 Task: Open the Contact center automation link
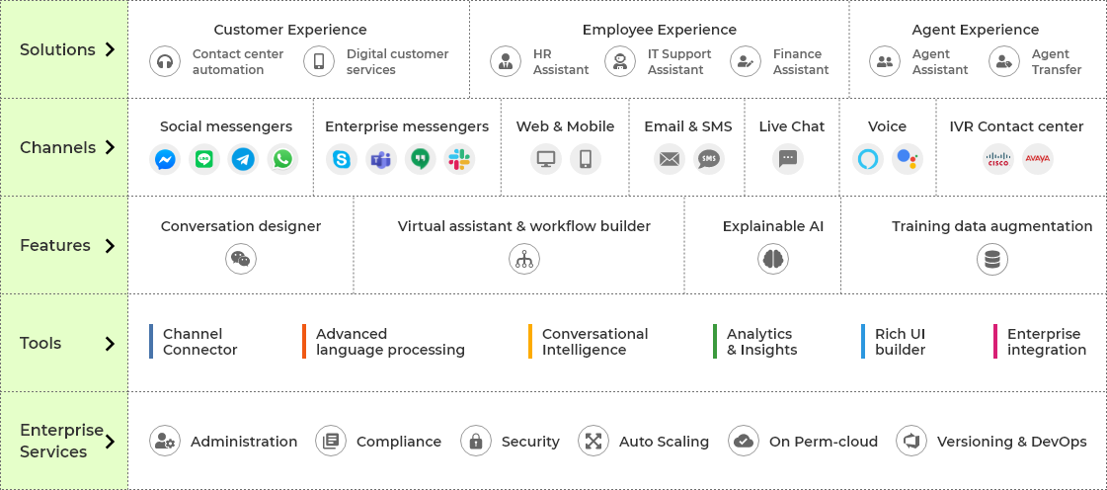[x=237, y=62]
